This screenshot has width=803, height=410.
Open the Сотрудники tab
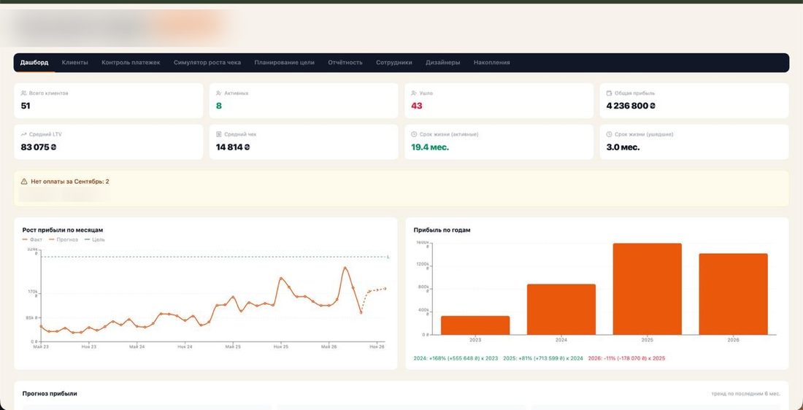393,63
